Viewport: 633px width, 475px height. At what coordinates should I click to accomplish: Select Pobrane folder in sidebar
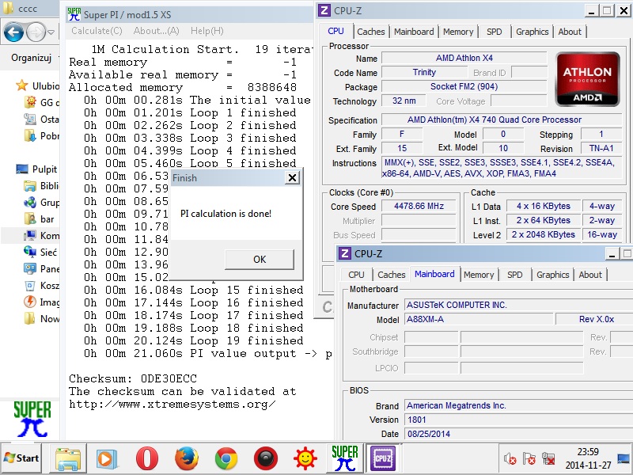42,135
